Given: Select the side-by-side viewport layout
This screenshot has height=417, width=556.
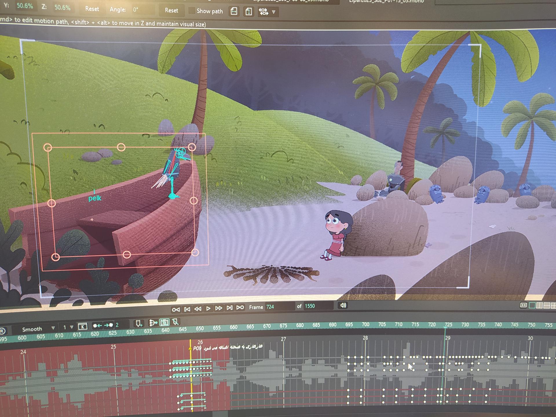Looking at the screenshot, I should pos(539,305).
